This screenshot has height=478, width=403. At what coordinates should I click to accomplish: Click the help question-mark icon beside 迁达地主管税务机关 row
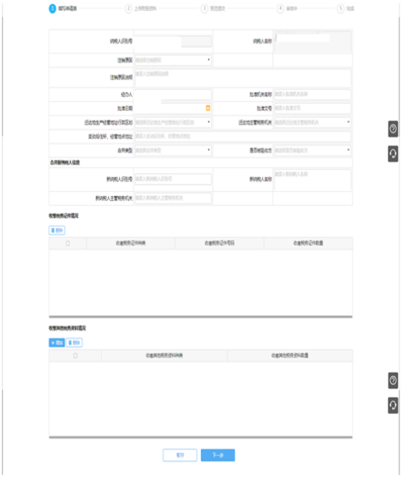pos(393,129)
